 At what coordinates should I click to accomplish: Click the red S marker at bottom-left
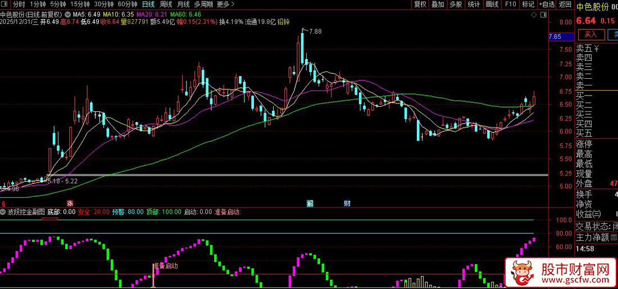[3, 203]
